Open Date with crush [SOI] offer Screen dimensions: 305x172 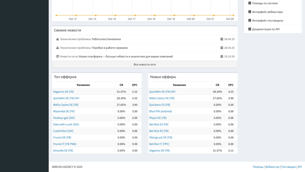(66, 124)
